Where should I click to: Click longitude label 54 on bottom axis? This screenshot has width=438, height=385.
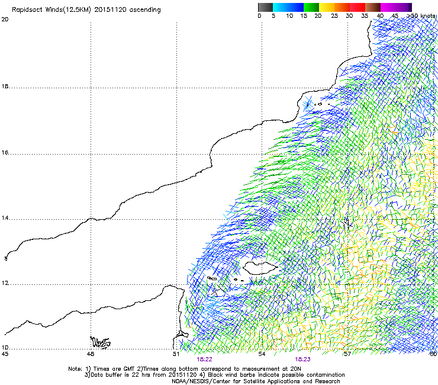(x=262, y=354)
